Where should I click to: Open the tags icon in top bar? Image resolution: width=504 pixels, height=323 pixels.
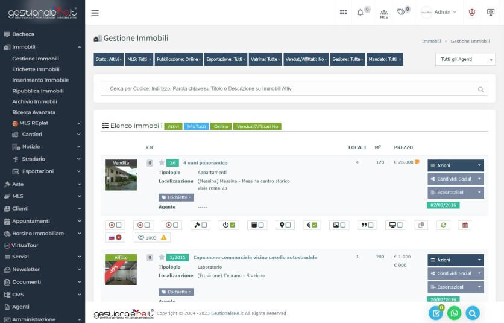401,12
